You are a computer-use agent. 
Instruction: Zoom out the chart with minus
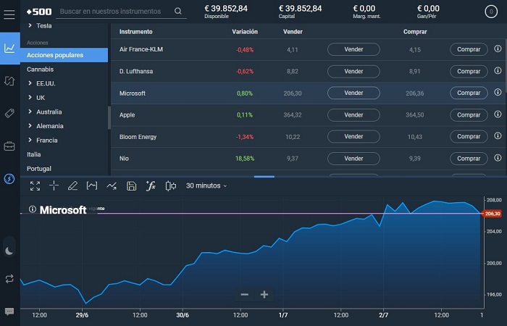(245, 294)
